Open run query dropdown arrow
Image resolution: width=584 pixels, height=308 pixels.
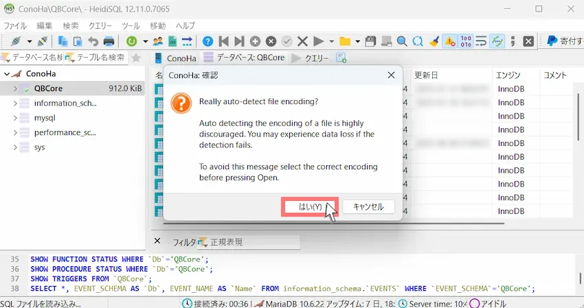[331, 41]
